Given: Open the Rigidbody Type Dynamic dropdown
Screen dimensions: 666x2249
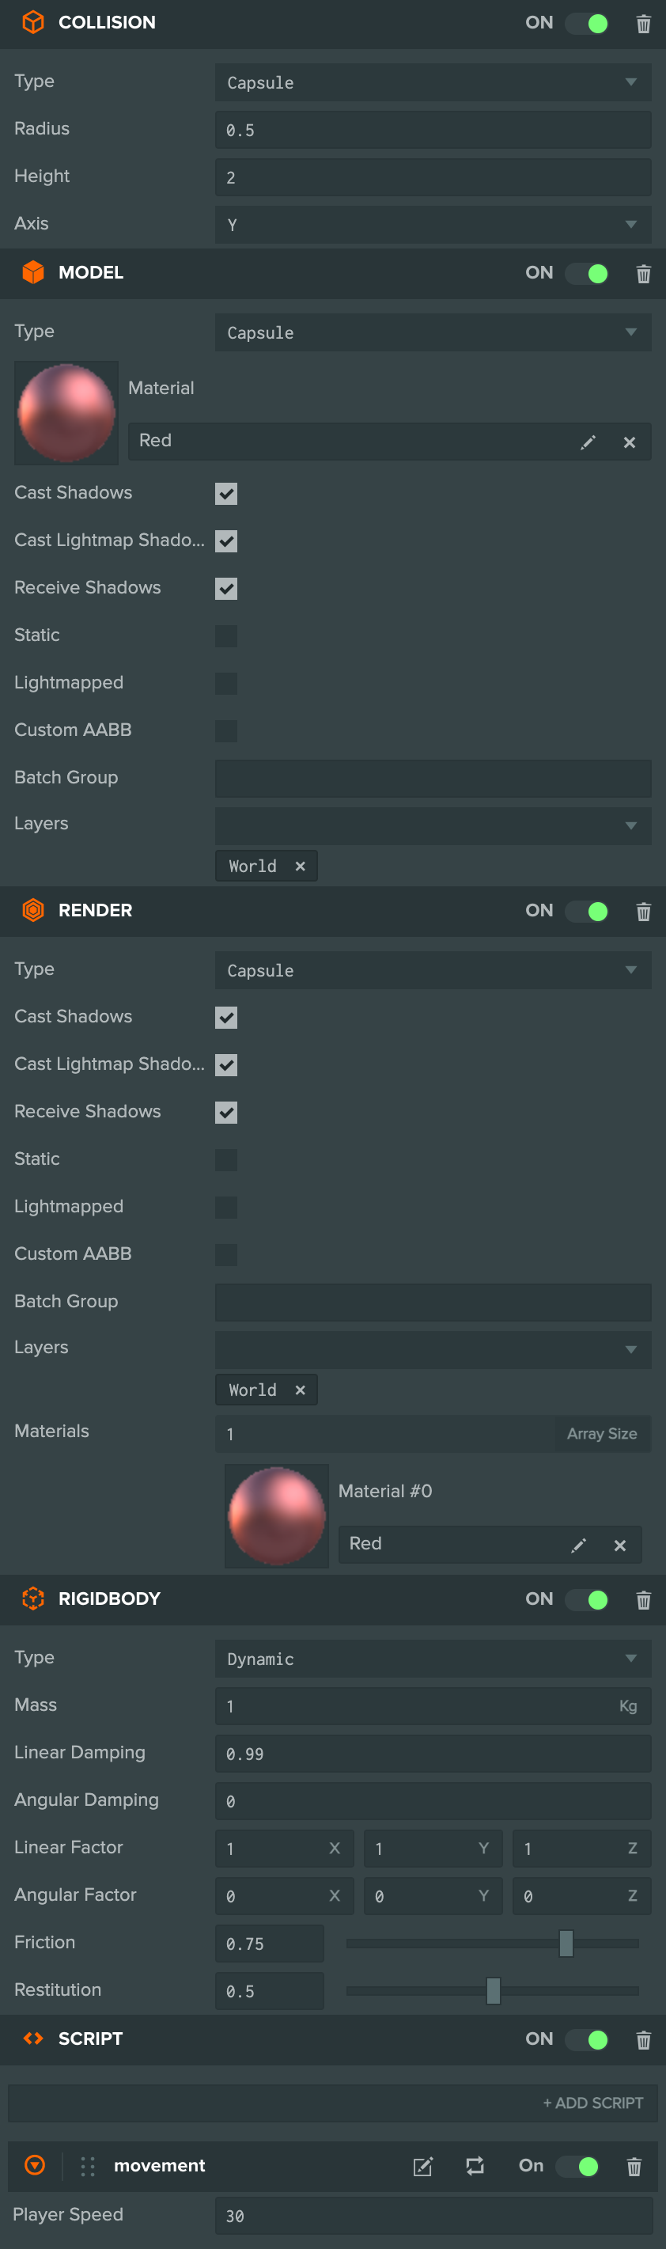Looking at the screenshot, I should [433, 1658].
